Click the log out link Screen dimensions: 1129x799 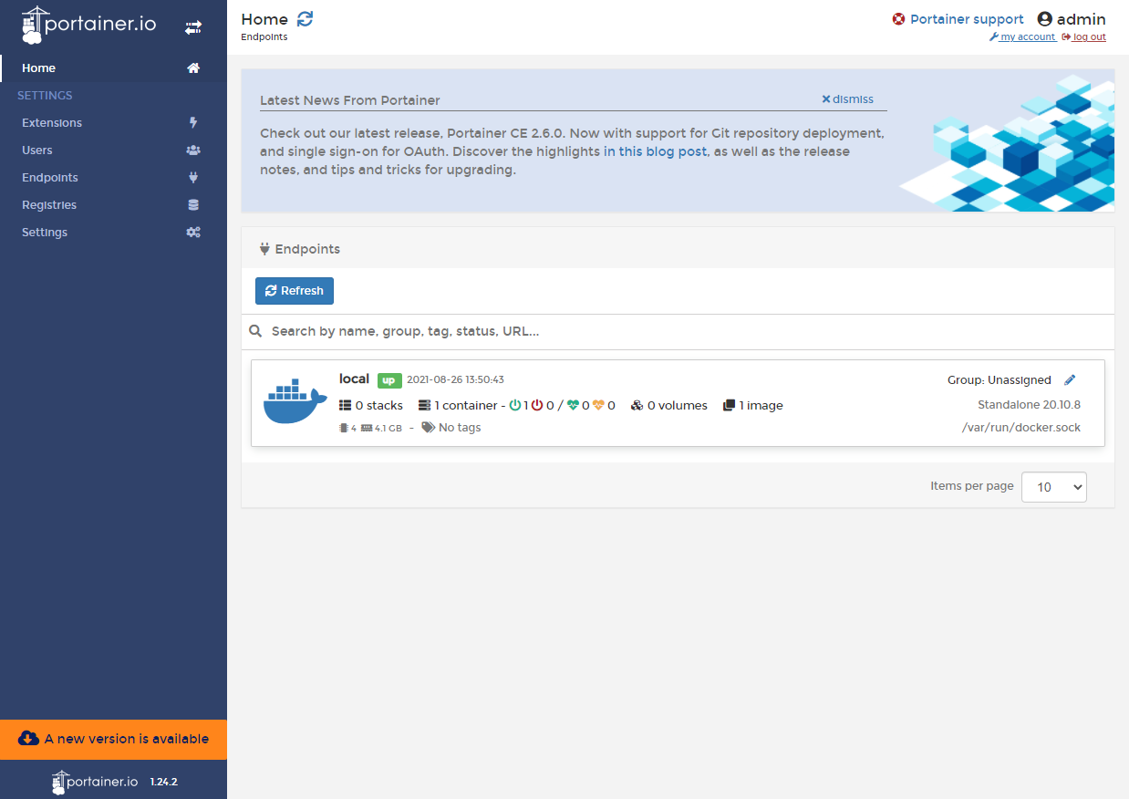[x=1084, y=37]
